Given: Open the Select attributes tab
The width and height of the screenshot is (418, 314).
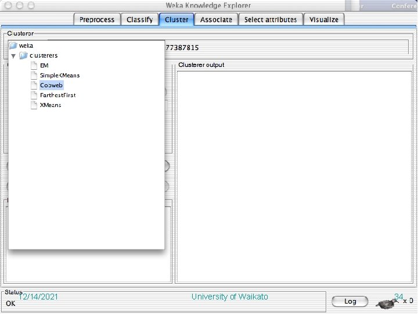Looking at the screenshot, I should pos(271,20).
